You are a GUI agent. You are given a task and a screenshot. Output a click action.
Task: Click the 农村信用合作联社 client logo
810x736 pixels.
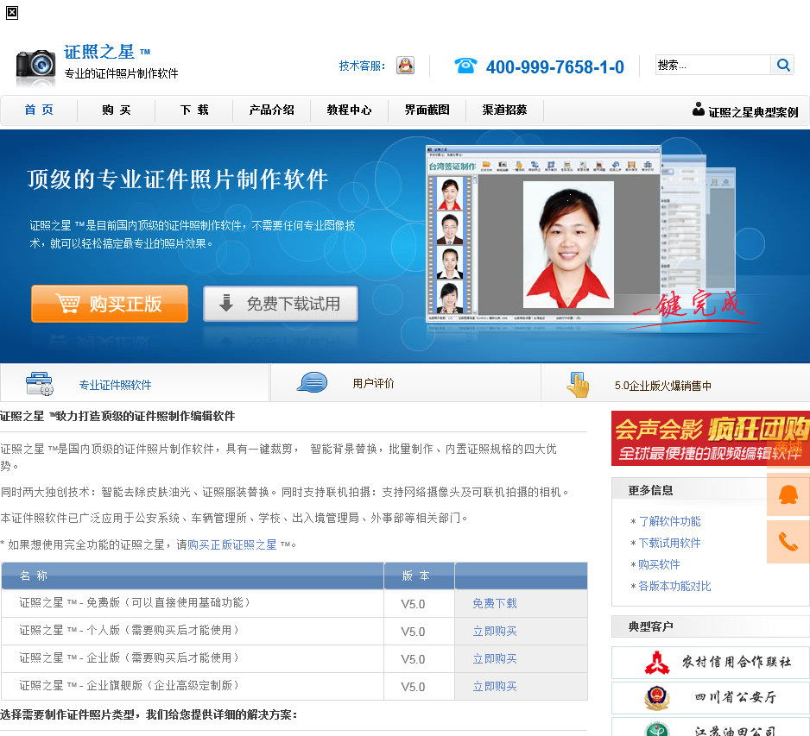(x=711, y=662)
